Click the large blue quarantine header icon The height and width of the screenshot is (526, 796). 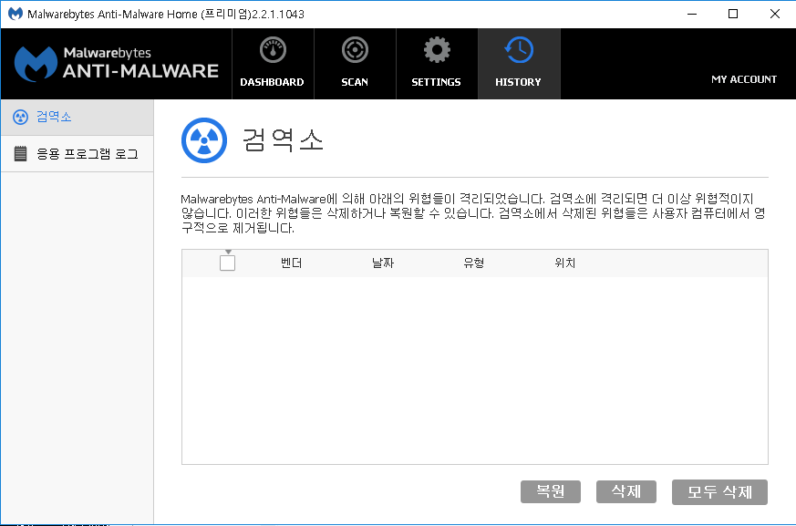tap(204, 140)
